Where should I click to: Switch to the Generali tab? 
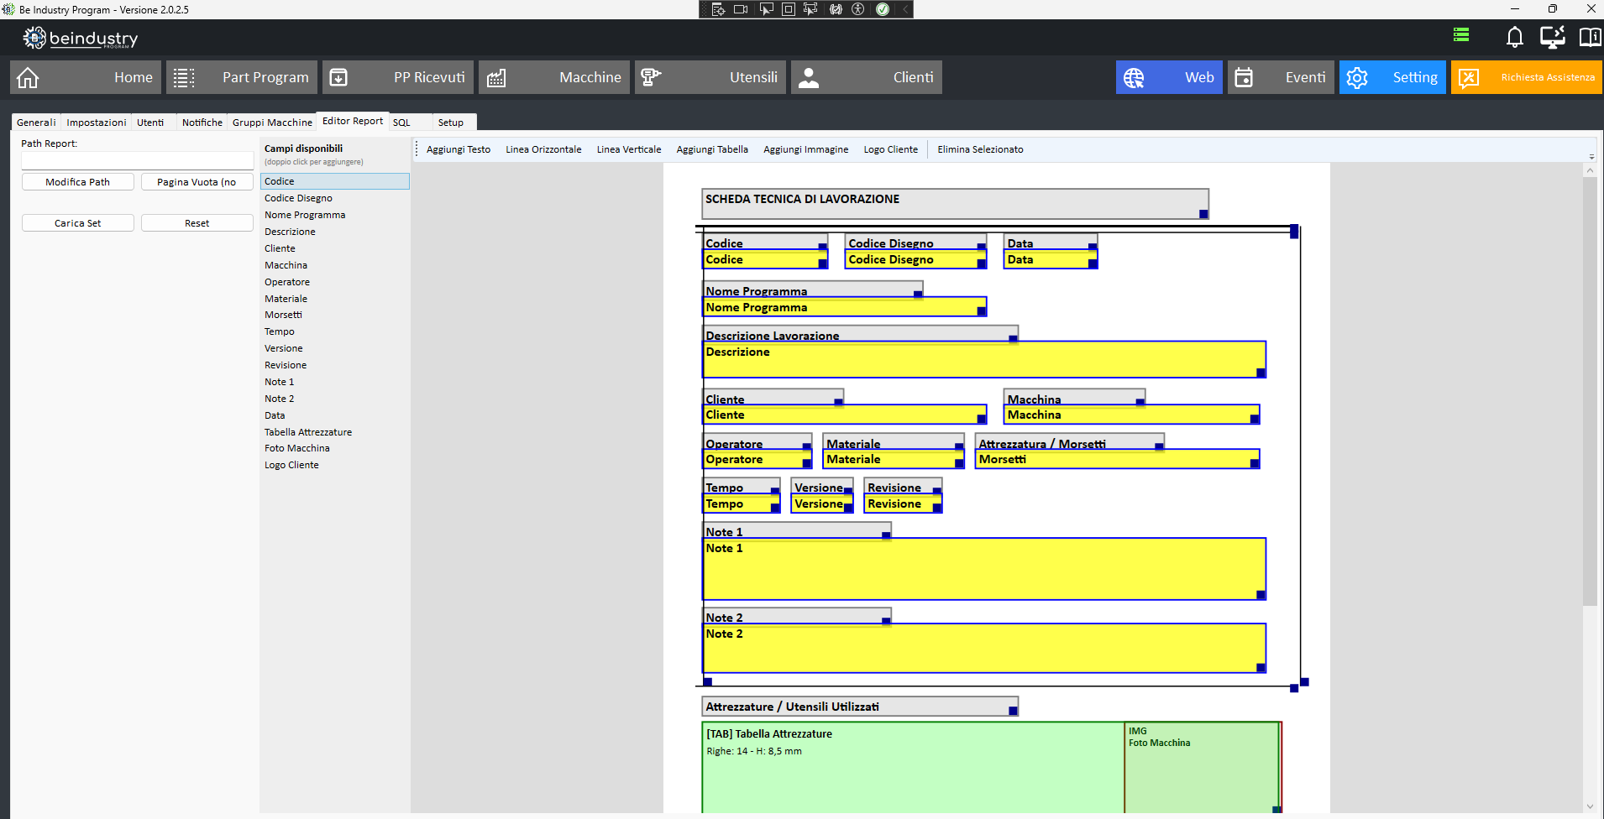pos(36,123)
